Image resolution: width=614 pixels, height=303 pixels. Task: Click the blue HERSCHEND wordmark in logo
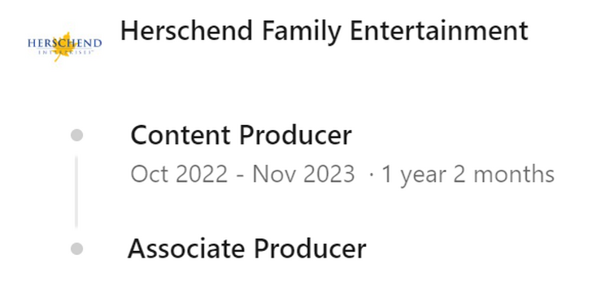point(64,43)
